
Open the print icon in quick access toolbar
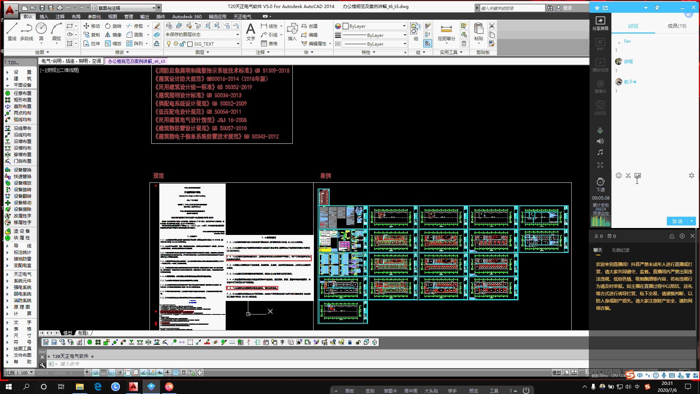60,8
